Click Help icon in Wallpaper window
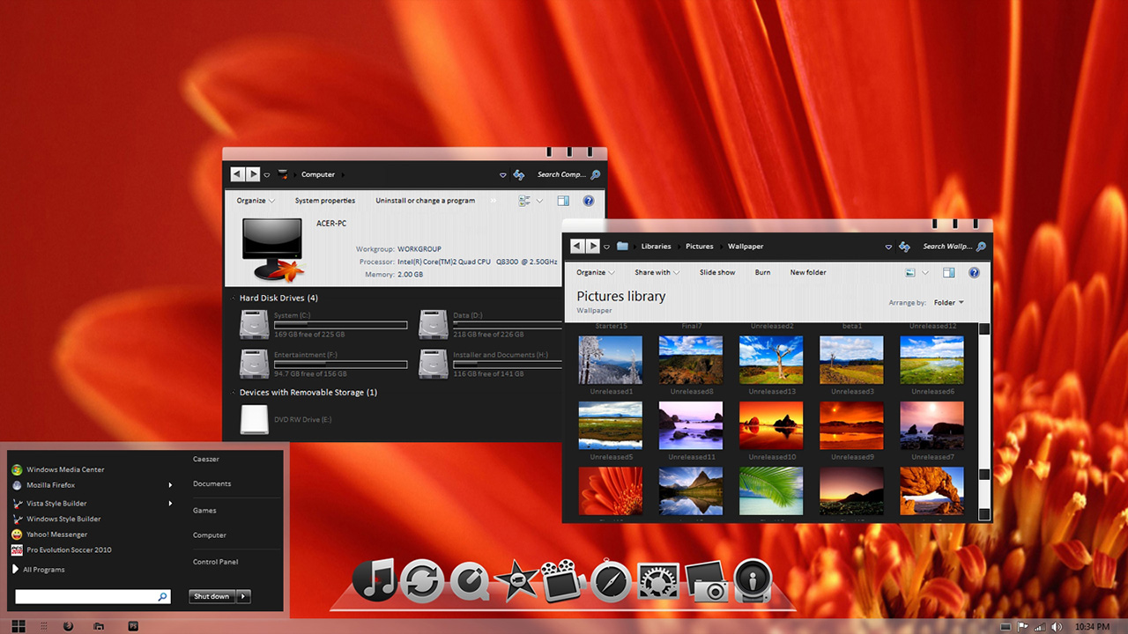This screenshot has height=634, width=1128. [x=974, y=273]
